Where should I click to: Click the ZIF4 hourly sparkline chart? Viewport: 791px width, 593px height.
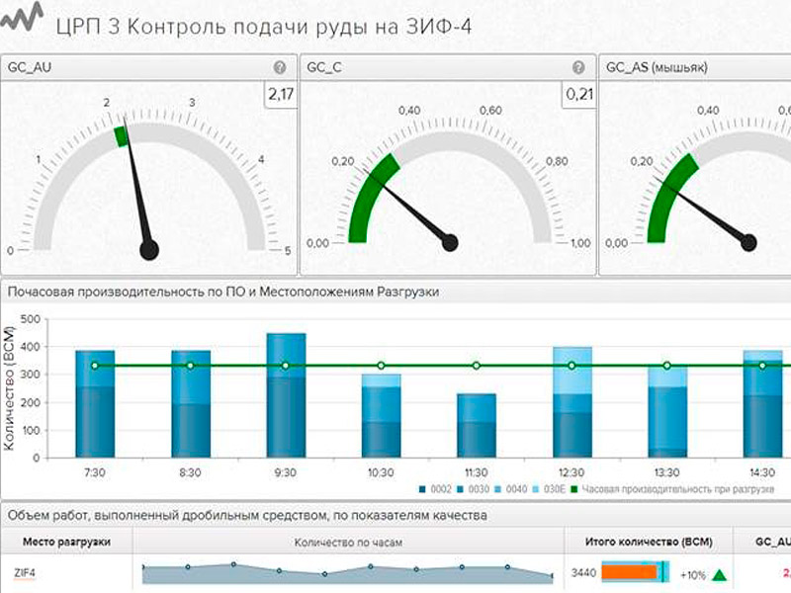[x=348, y=573]
